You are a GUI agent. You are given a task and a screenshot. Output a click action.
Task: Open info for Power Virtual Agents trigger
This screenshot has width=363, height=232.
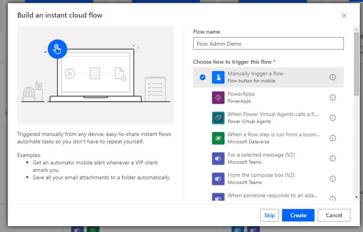(x=333, y=118)
